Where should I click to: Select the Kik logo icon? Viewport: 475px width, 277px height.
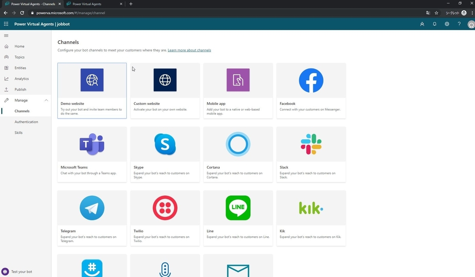(x=311, y=208)
